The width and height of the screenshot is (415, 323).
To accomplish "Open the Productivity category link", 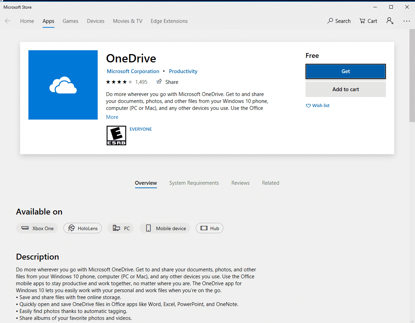I will point(183,71).
